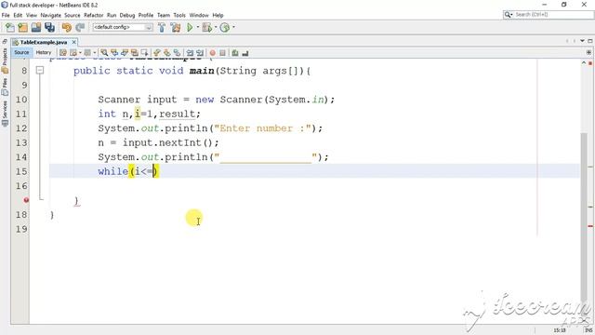Image resolution: width=595 pixels, height=335 pixels.
Task: Toggle a bookmark on the current line
Action: (177, 53)
